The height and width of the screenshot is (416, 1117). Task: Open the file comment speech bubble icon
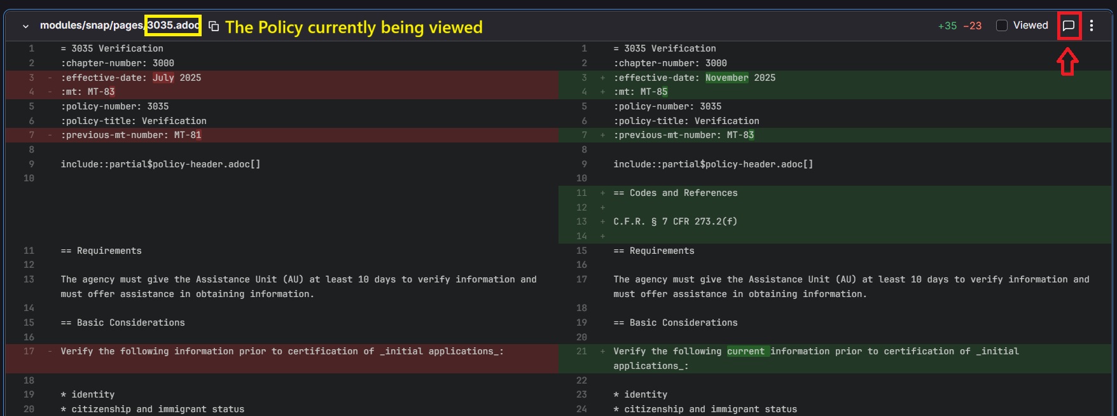click(1069, 25)
